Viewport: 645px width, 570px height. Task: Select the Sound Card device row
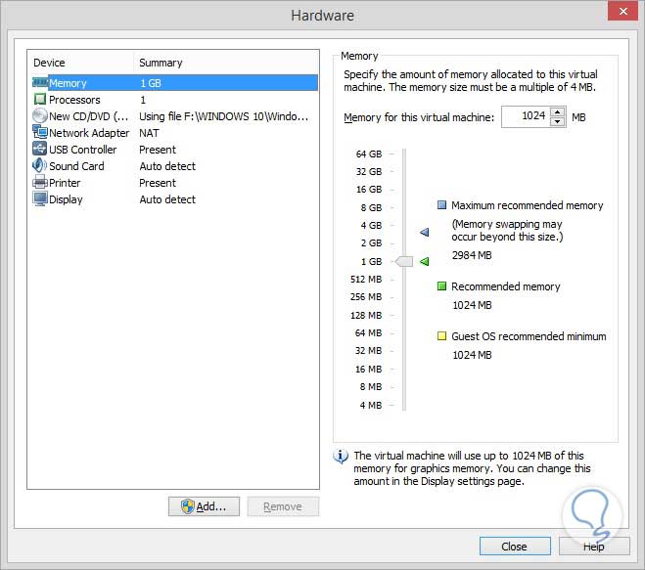click(175, 166)
